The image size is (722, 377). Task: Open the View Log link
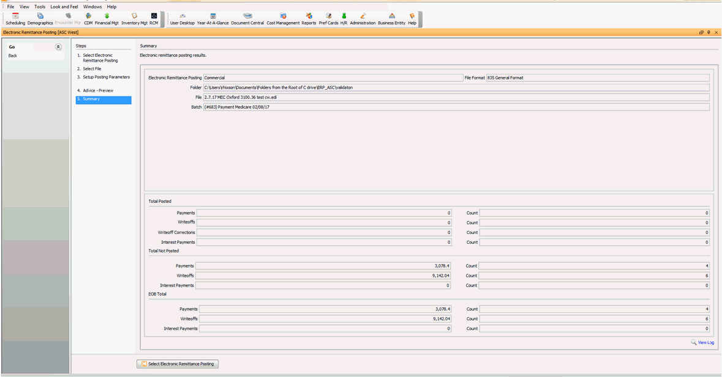pyautogui.click(x=706, y=343)
